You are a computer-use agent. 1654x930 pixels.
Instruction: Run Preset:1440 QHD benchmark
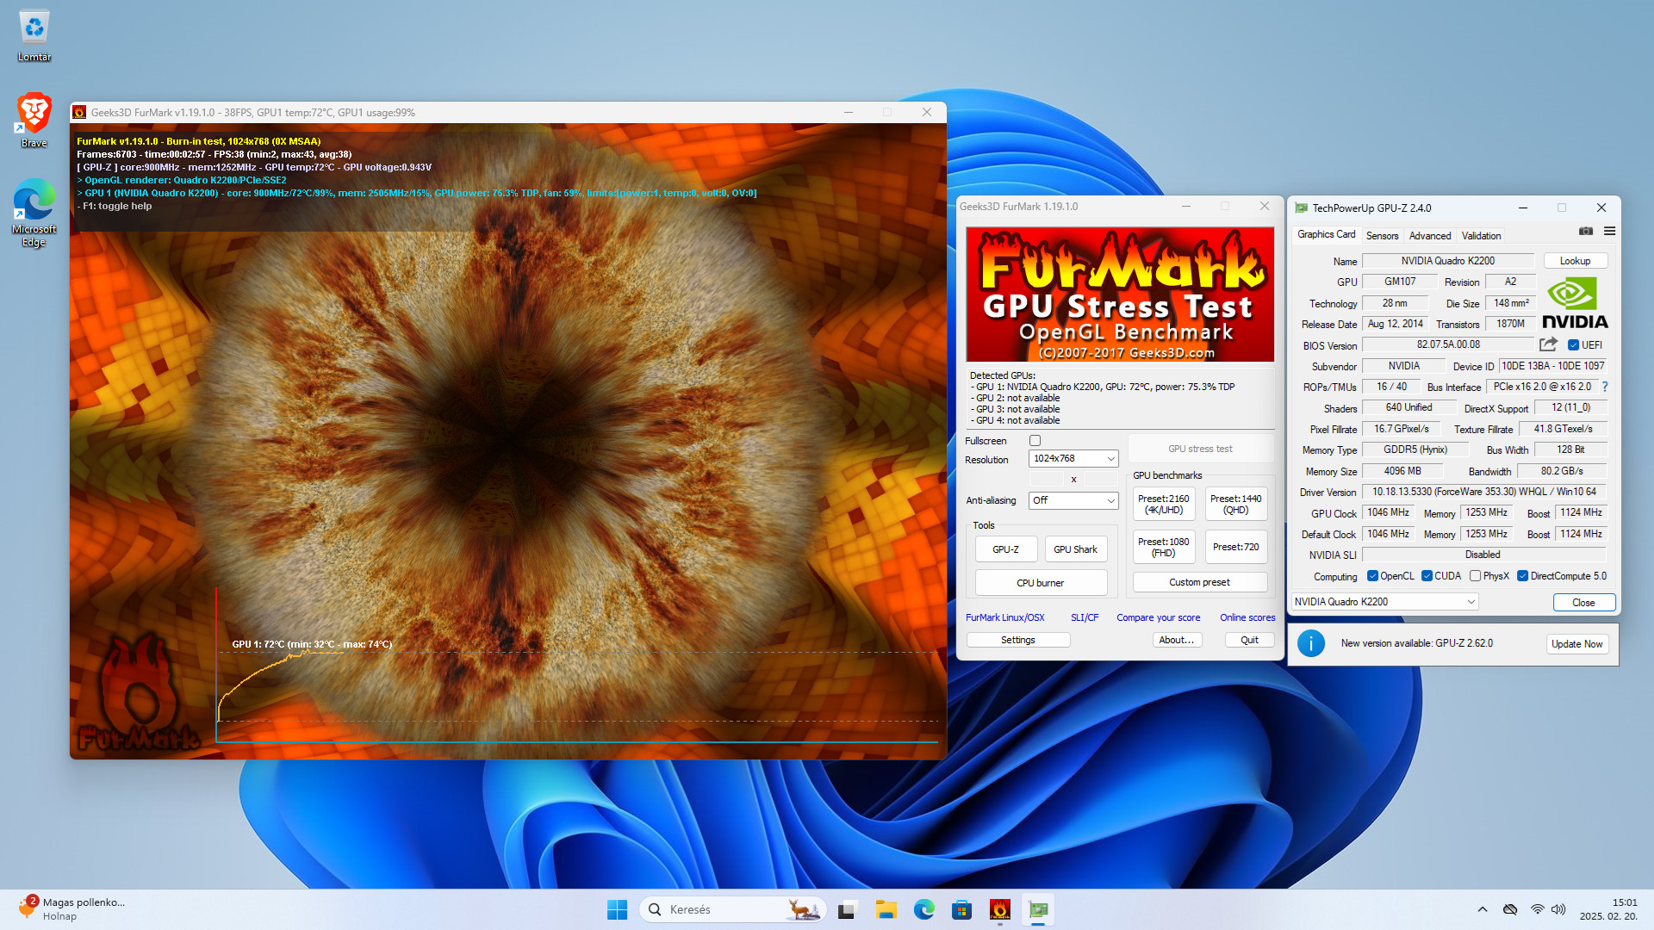(x=1235, y=505)
